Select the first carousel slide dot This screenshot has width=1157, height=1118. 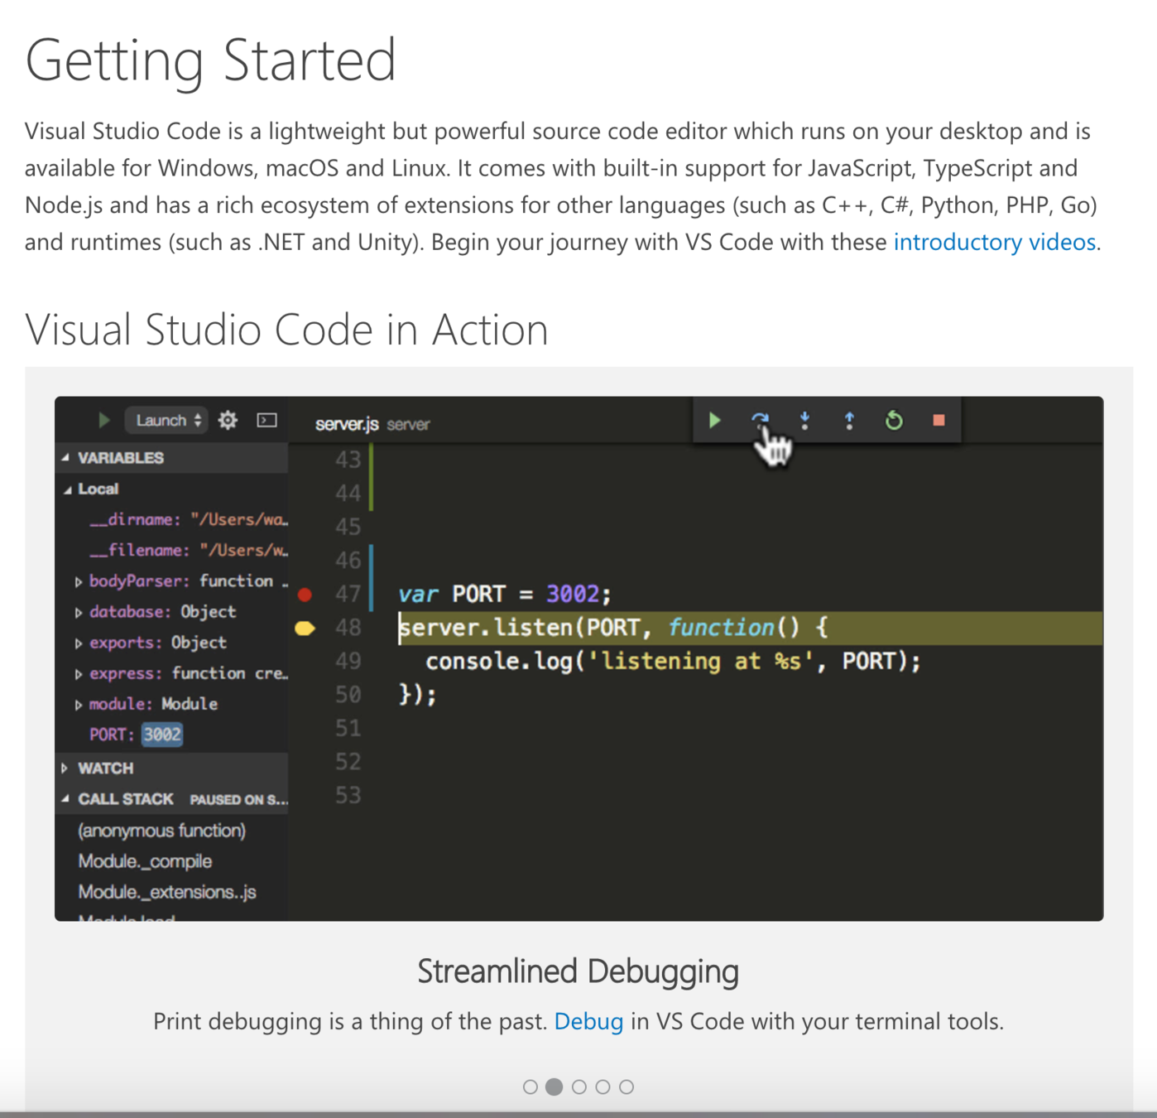tap(530, 1087)
